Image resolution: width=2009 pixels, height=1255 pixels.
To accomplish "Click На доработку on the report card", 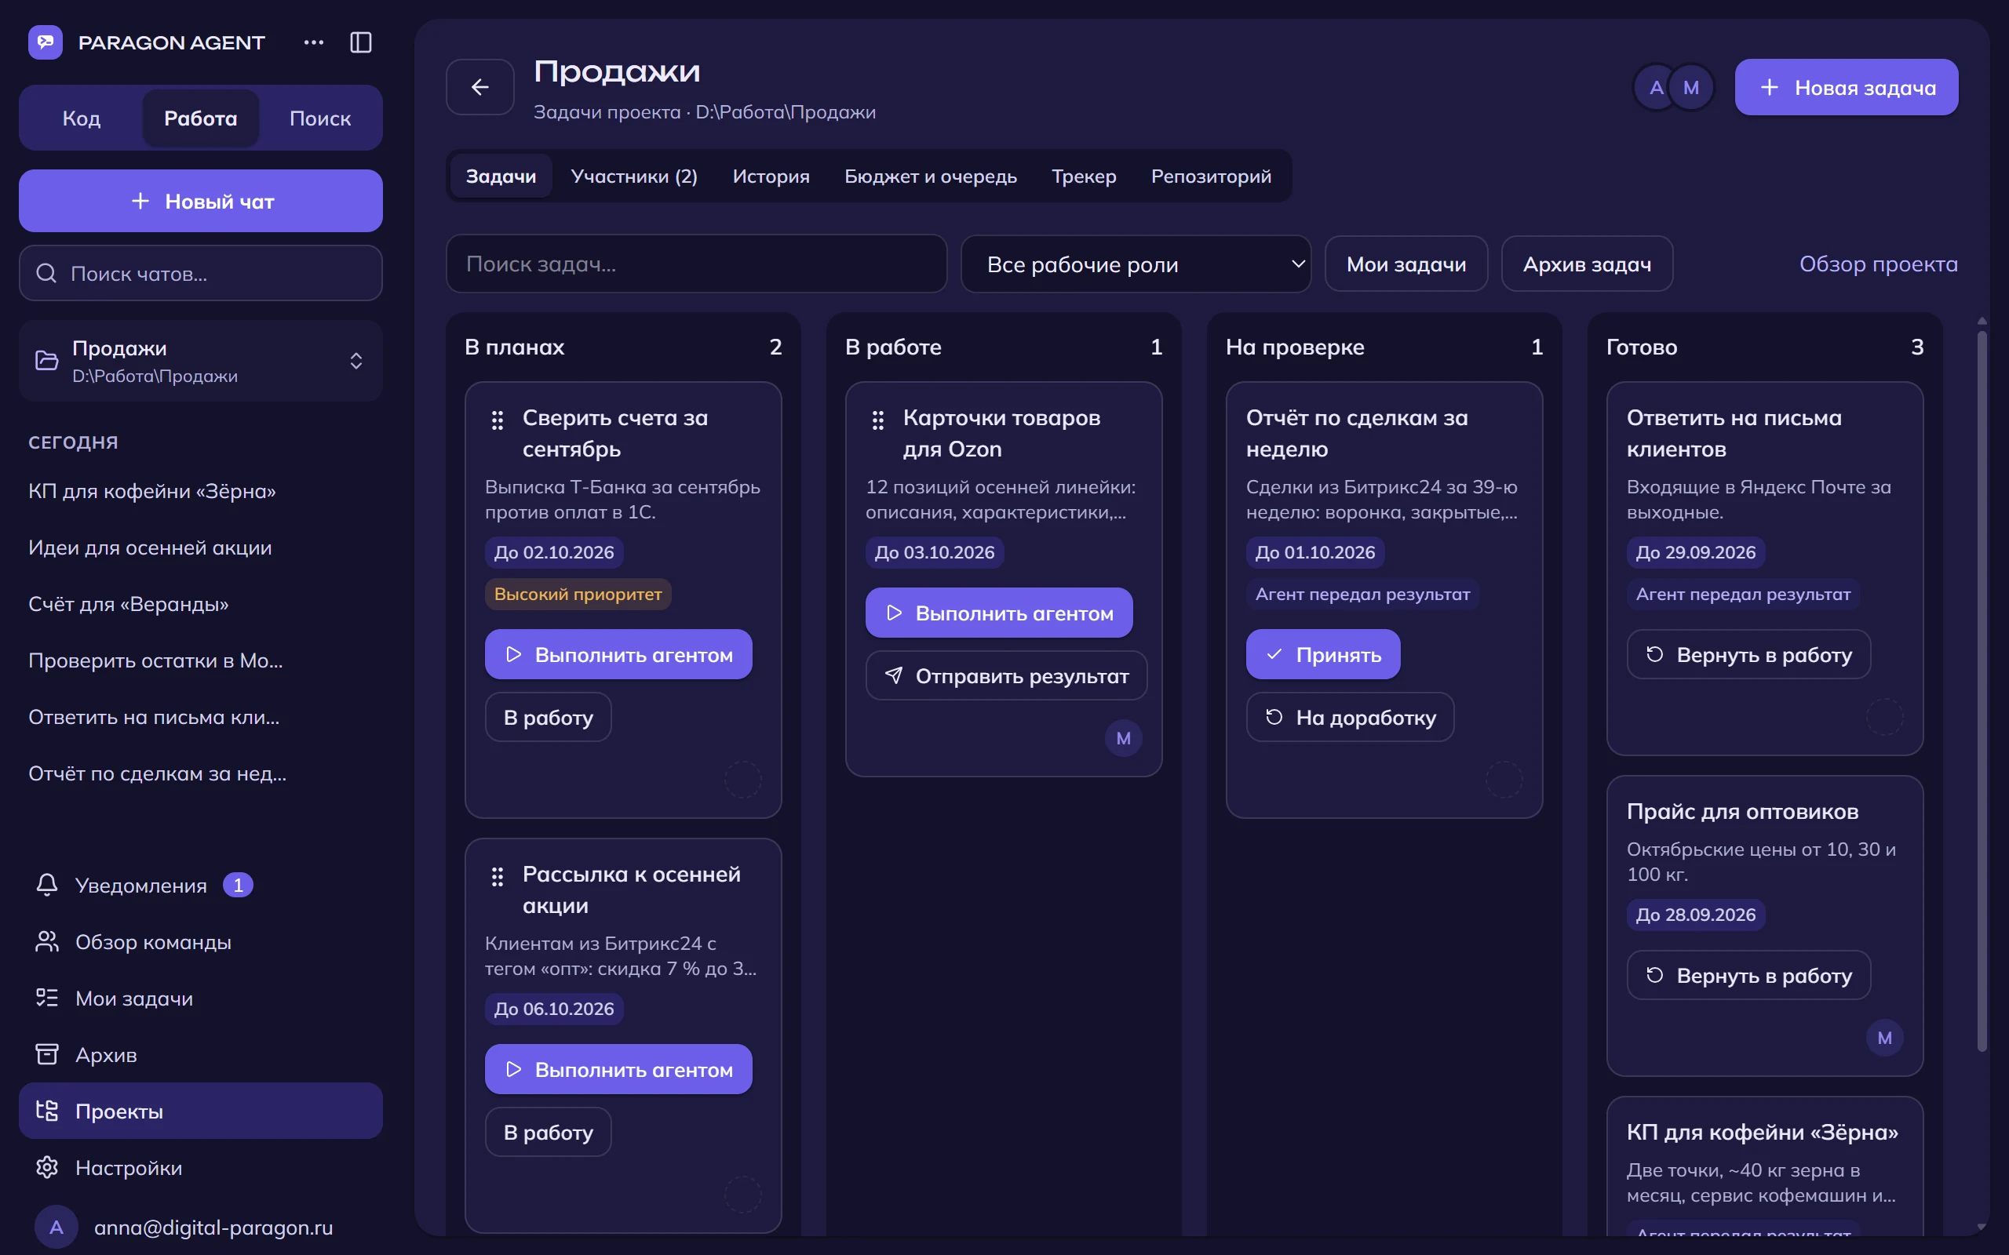I will [1350, 717].
